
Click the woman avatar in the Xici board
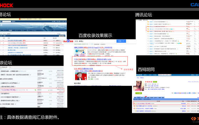pos(139,86)
